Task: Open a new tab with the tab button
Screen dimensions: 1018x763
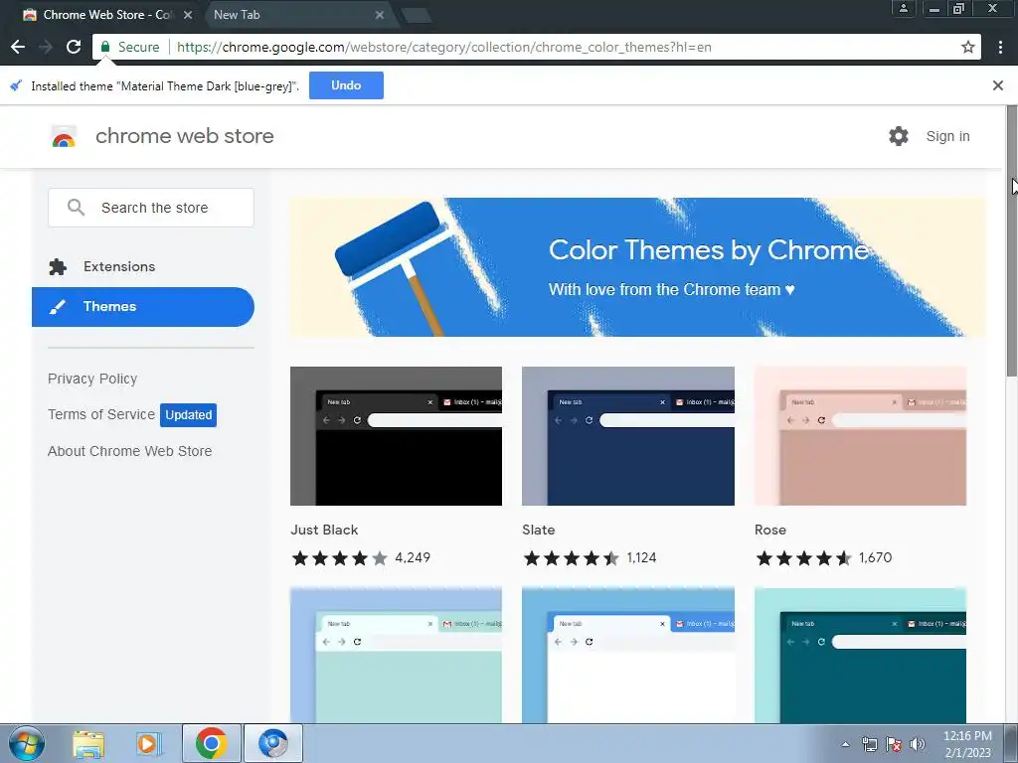Action: [x=416, y=15]
